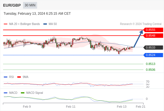Select the black 0.8533 current price tag
Viewport: 164px width, 111px height.
pyautogui.click(x=153, y=47)
